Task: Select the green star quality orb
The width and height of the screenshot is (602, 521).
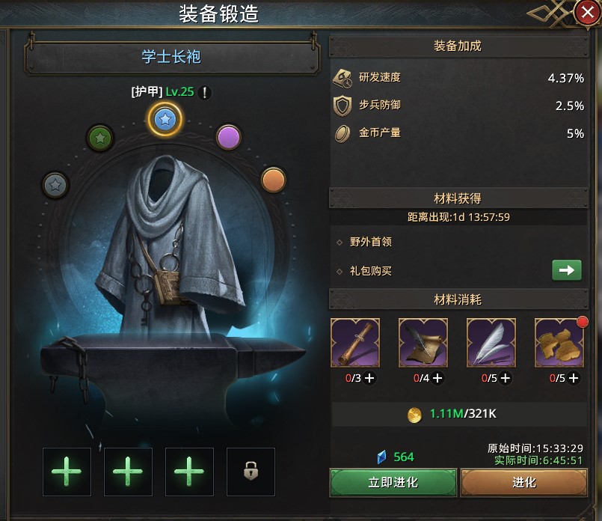Action: coord(99,138)
